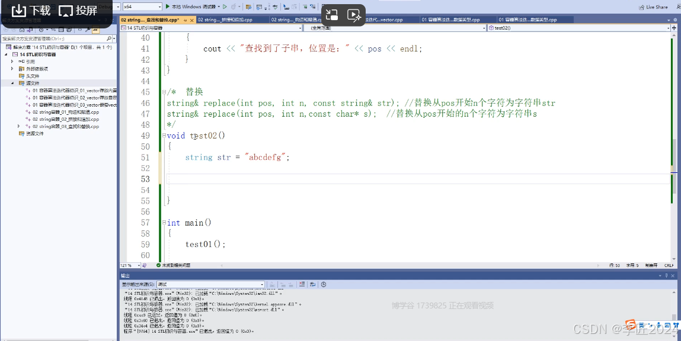Open the x64 platform dropdown

(142, 7)
